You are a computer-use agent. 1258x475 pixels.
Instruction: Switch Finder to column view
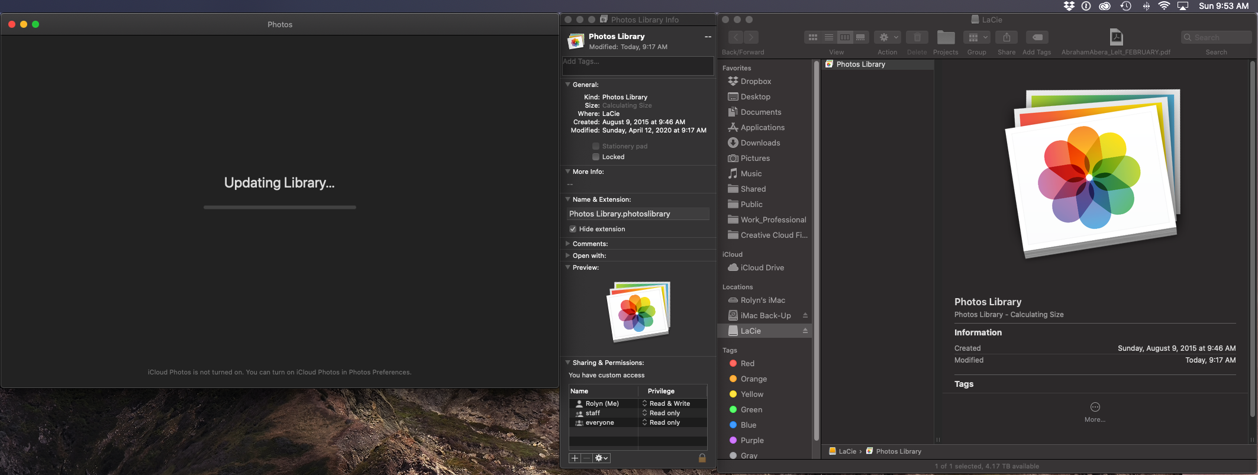pyautogui.click(x=845, y=37)
